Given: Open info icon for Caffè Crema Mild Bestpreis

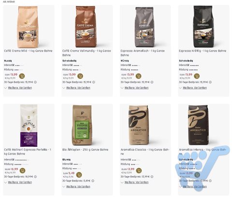Looking at the screenshot, I should (35, 82).
